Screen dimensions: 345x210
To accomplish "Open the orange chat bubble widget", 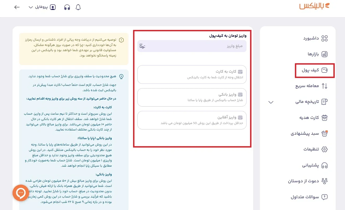I will tap(21, 193).
